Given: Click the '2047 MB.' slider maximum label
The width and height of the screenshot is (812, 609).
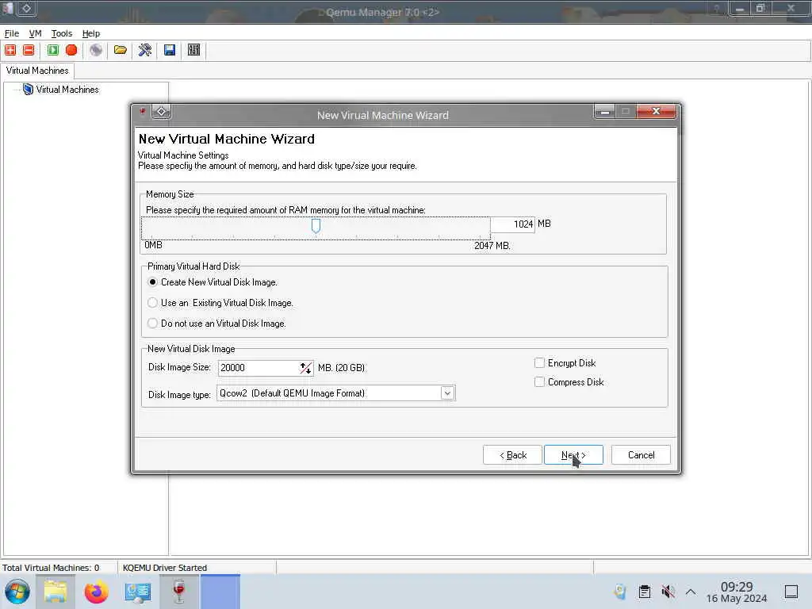Looking at the screenshot, I should pos(492,246).
